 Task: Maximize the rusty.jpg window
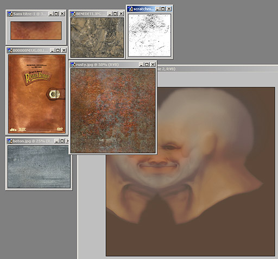click(x=147, y=65)
